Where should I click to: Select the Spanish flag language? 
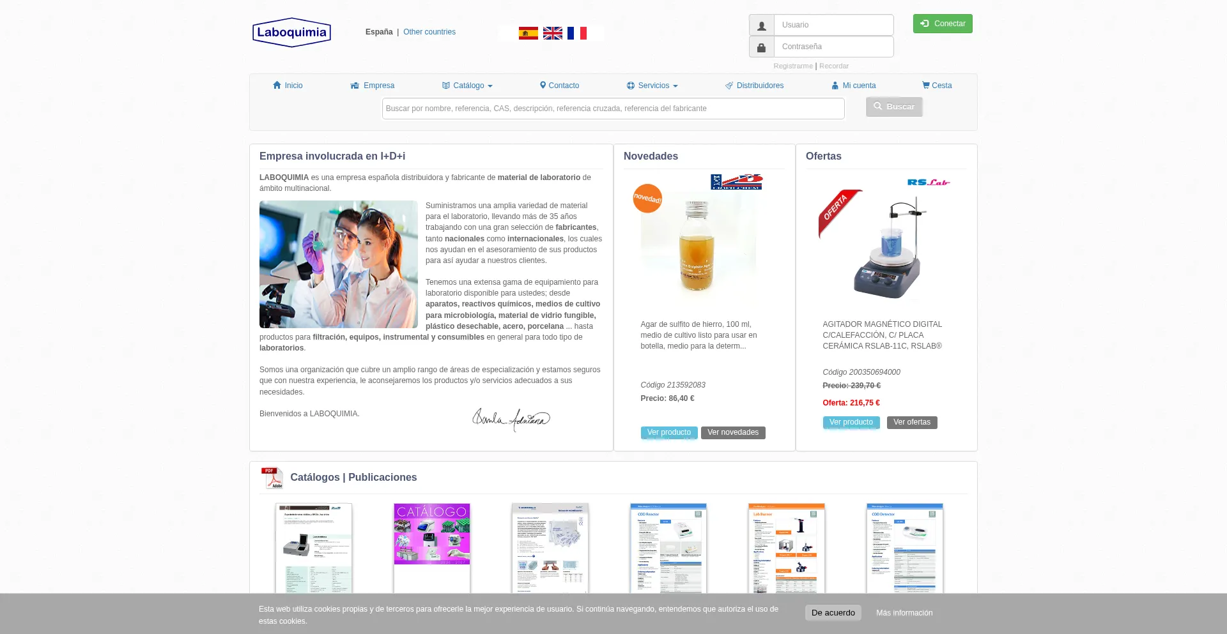528,33
